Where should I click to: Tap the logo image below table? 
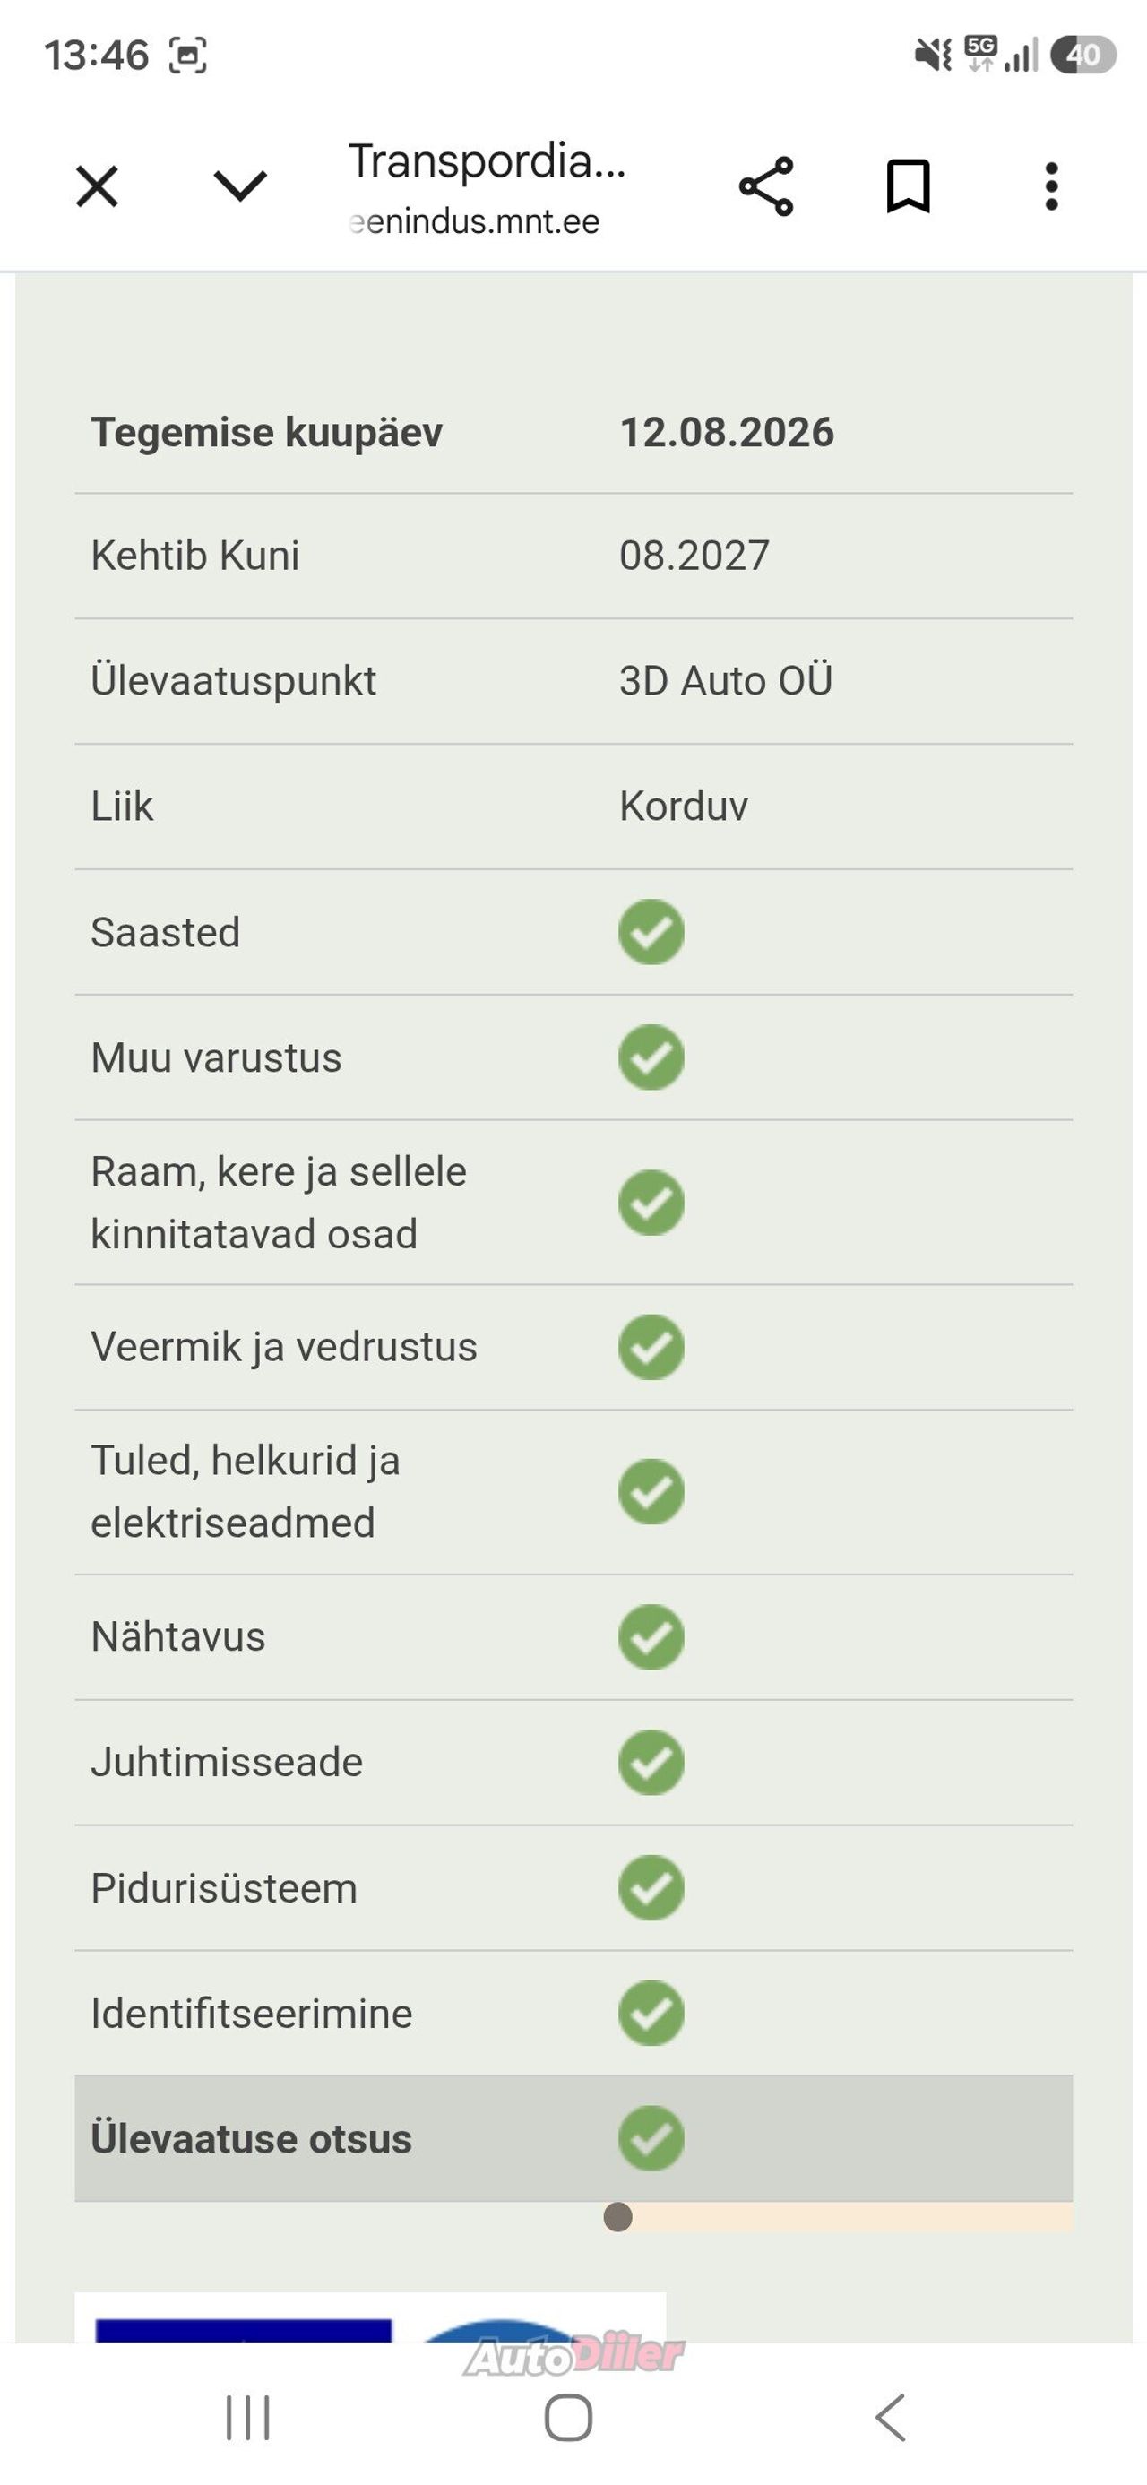click(370, 2317)
